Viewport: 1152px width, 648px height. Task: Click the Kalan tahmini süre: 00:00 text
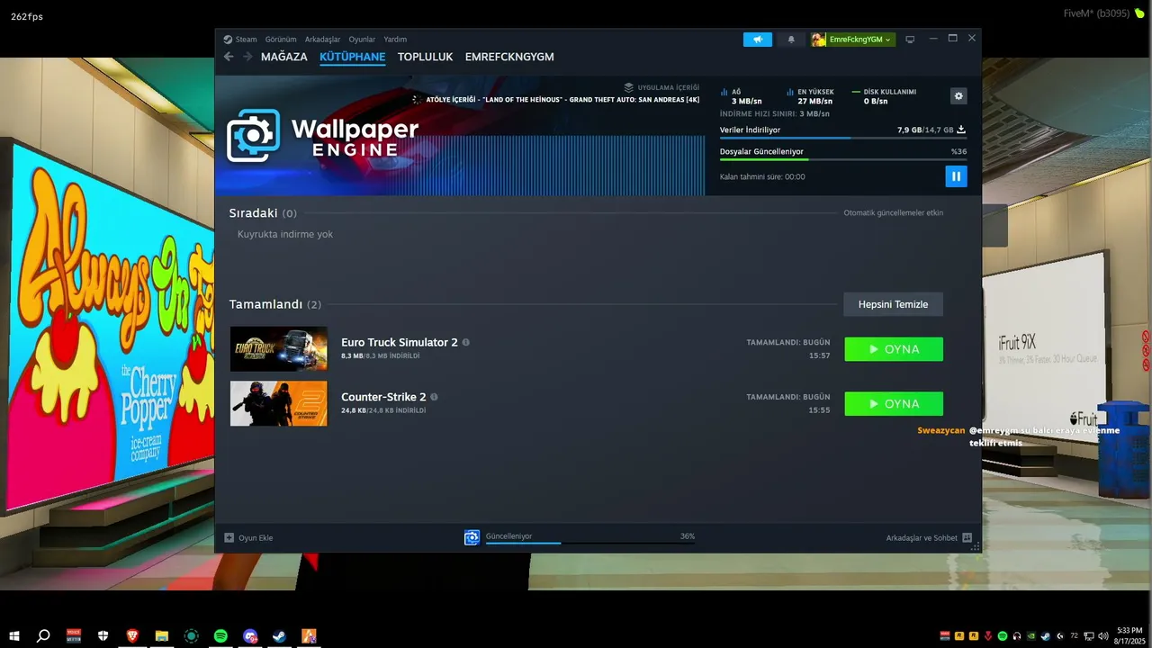pyautogui.click(x=762, y=177)
